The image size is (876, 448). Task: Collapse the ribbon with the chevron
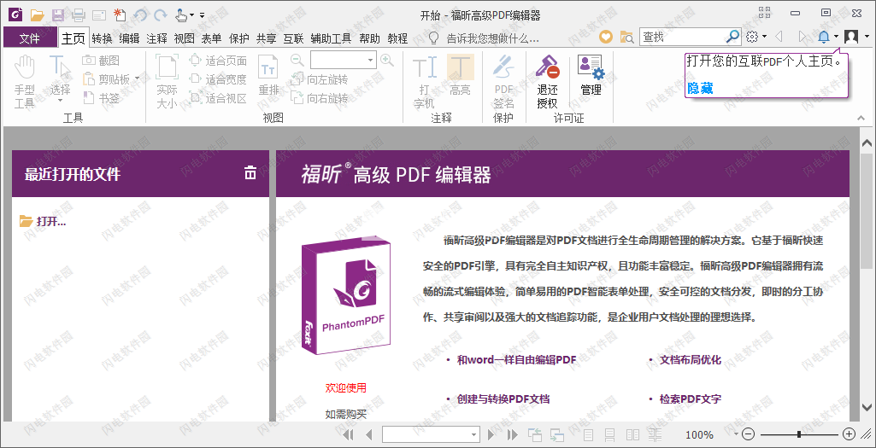(861, 118)
